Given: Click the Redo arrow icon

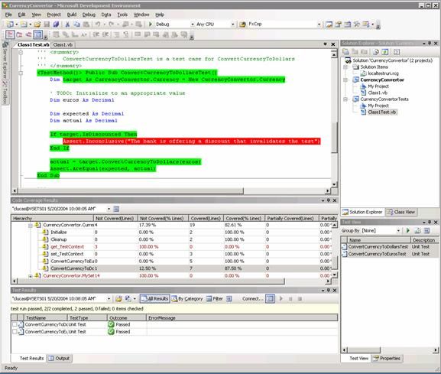Looking at the screenshot, I should coord(112,24).
